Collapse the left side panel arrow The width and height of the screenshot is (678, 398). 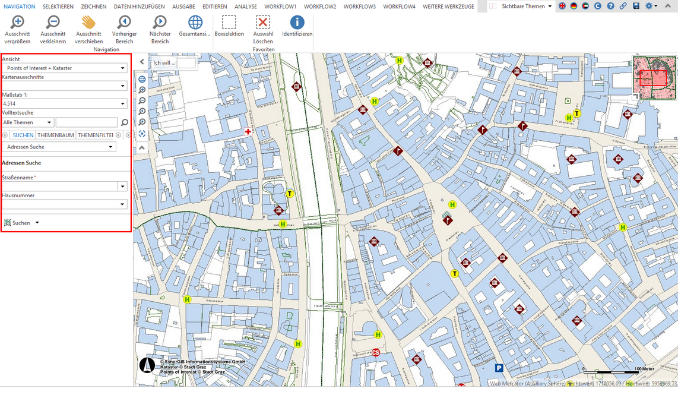tap(142, 62)
